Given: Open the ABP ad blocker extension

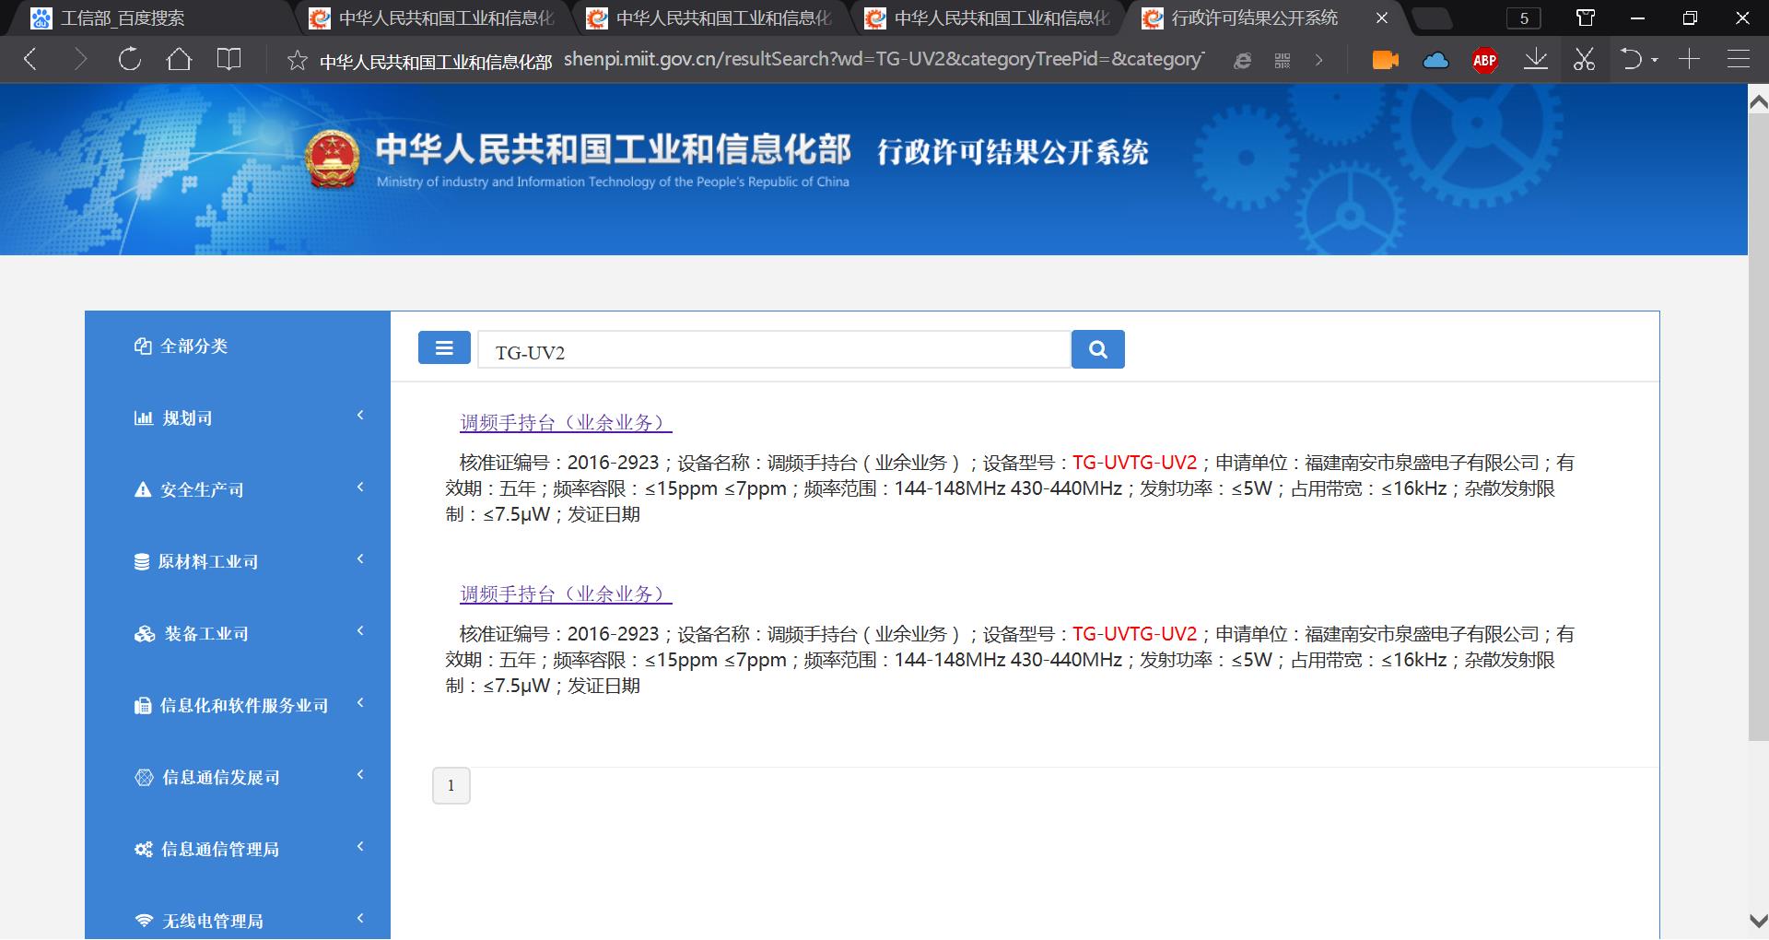Looking at the screenshot, I should click(x=1484, y=61).
